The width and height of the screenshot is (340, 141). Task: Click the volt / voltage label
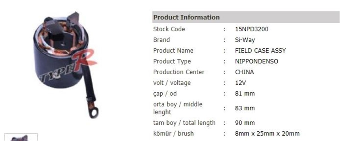[x=172, y=83]
